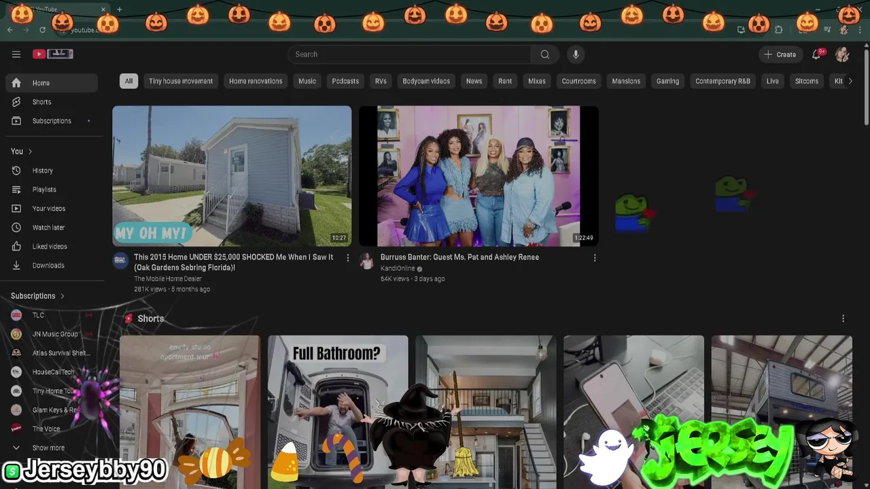Select the News filter chip

(474, 81)
